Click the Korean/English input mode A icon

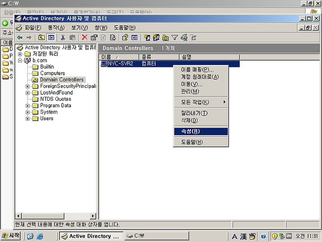coord(234,236)
